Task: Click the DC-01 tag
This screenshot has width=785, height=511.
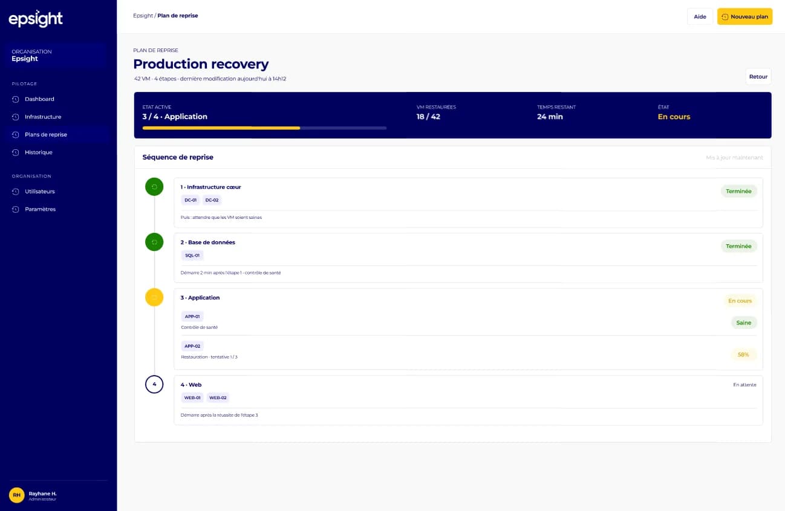Action: coord(191,200)
